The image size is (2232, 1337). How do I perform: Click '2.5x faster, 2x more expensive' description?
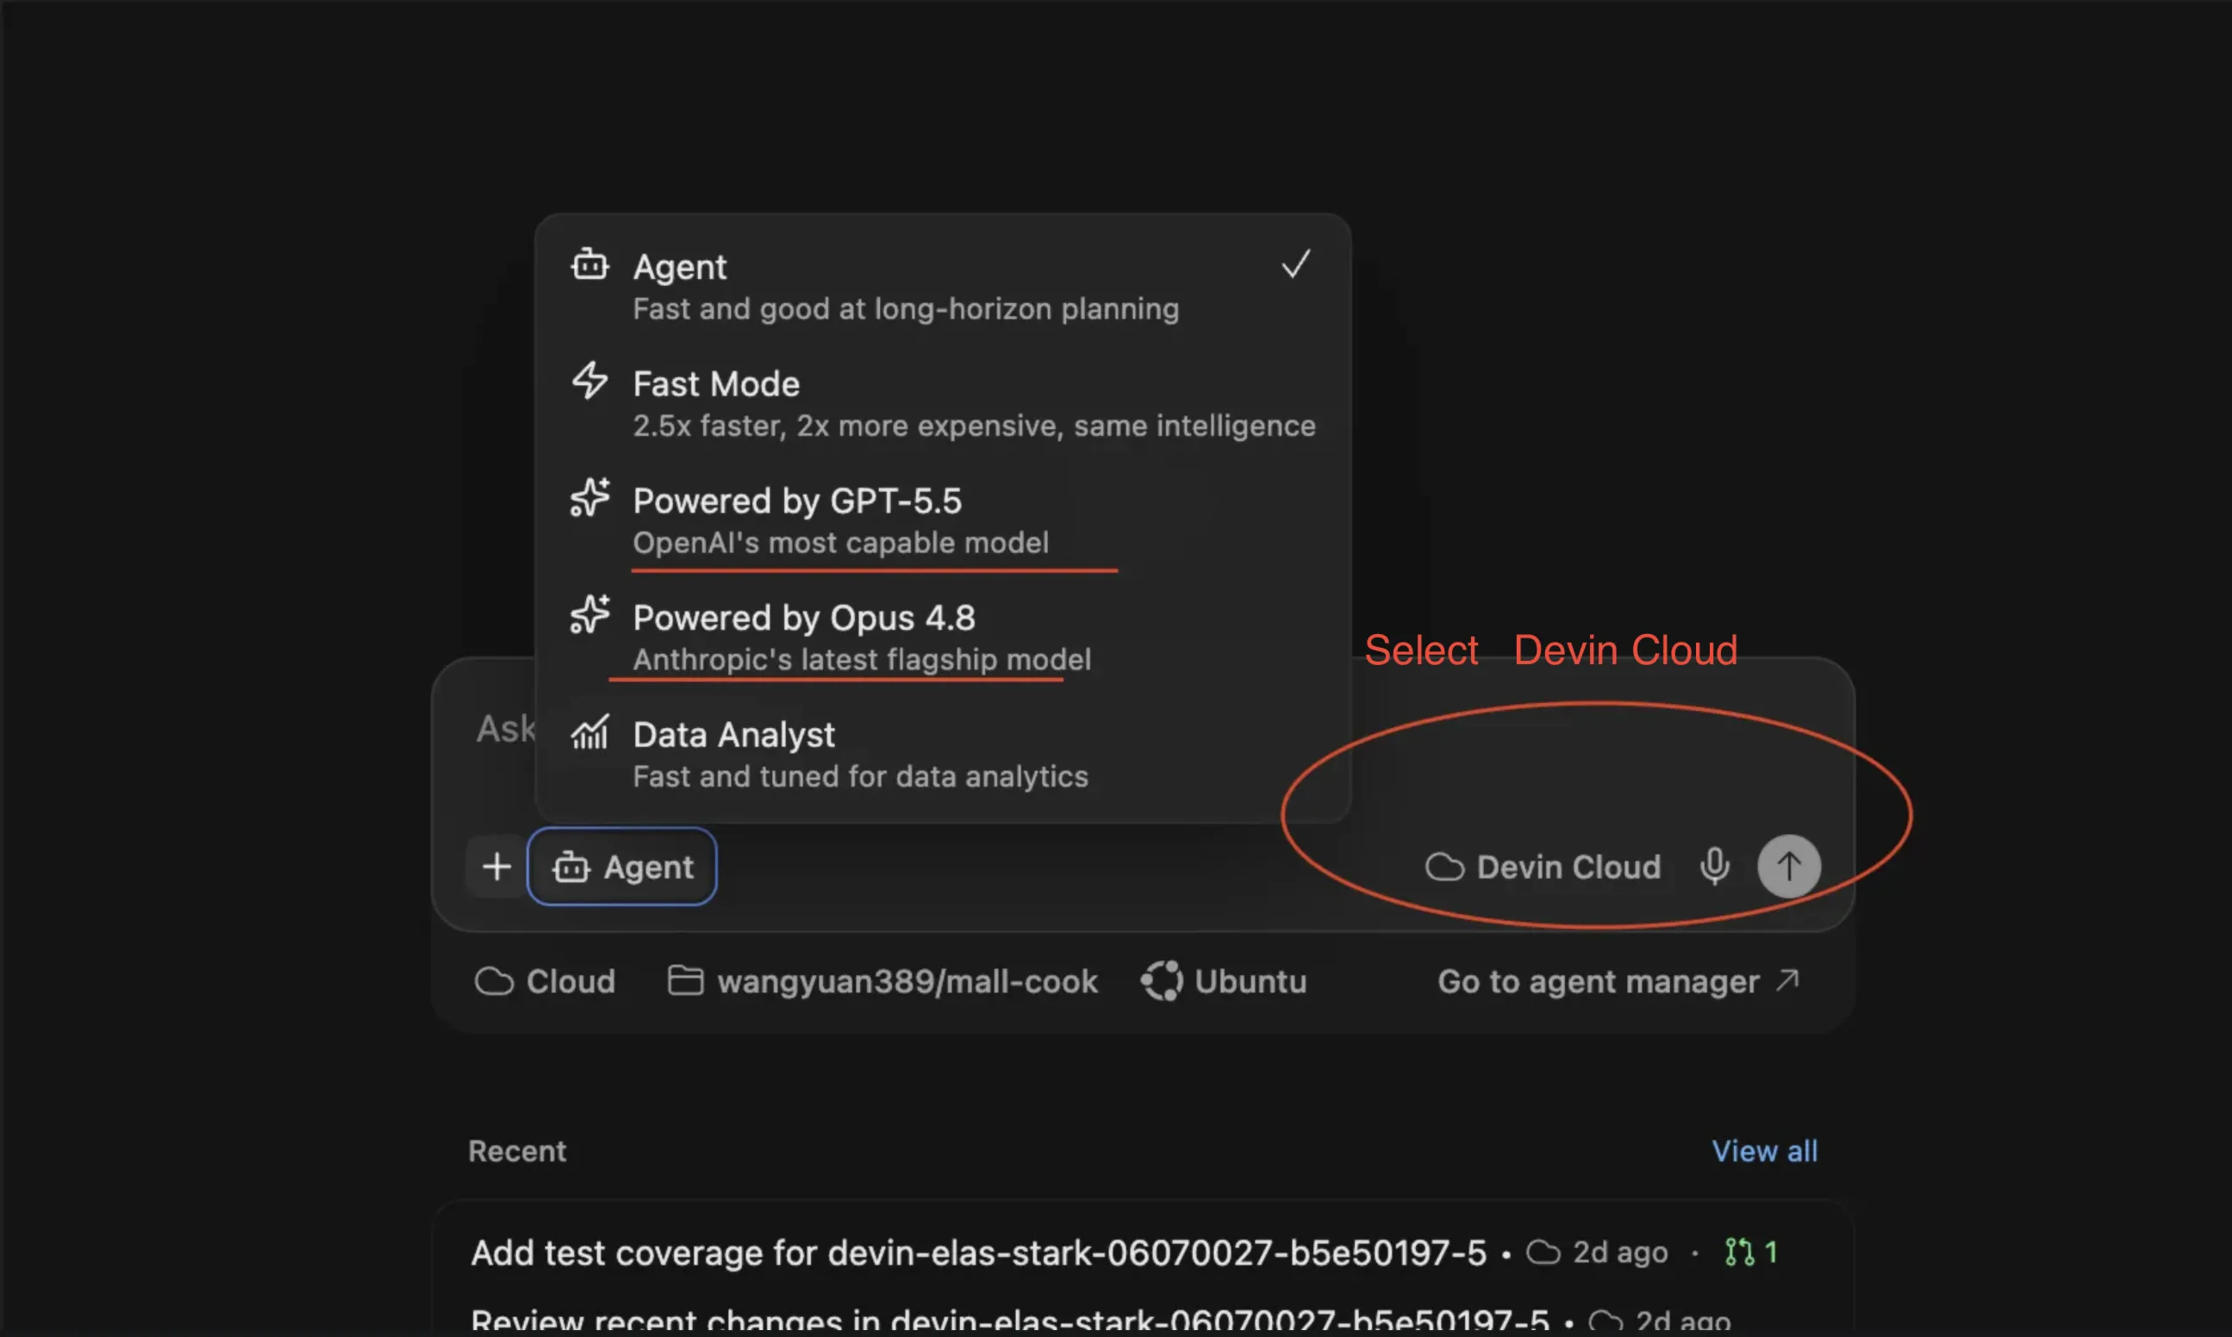coord(974,426)
